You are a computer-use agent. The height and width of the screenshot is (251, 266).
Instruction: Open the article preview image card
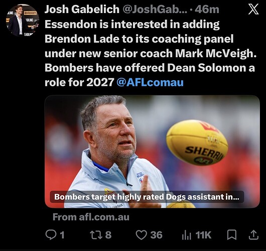(152, 152)
